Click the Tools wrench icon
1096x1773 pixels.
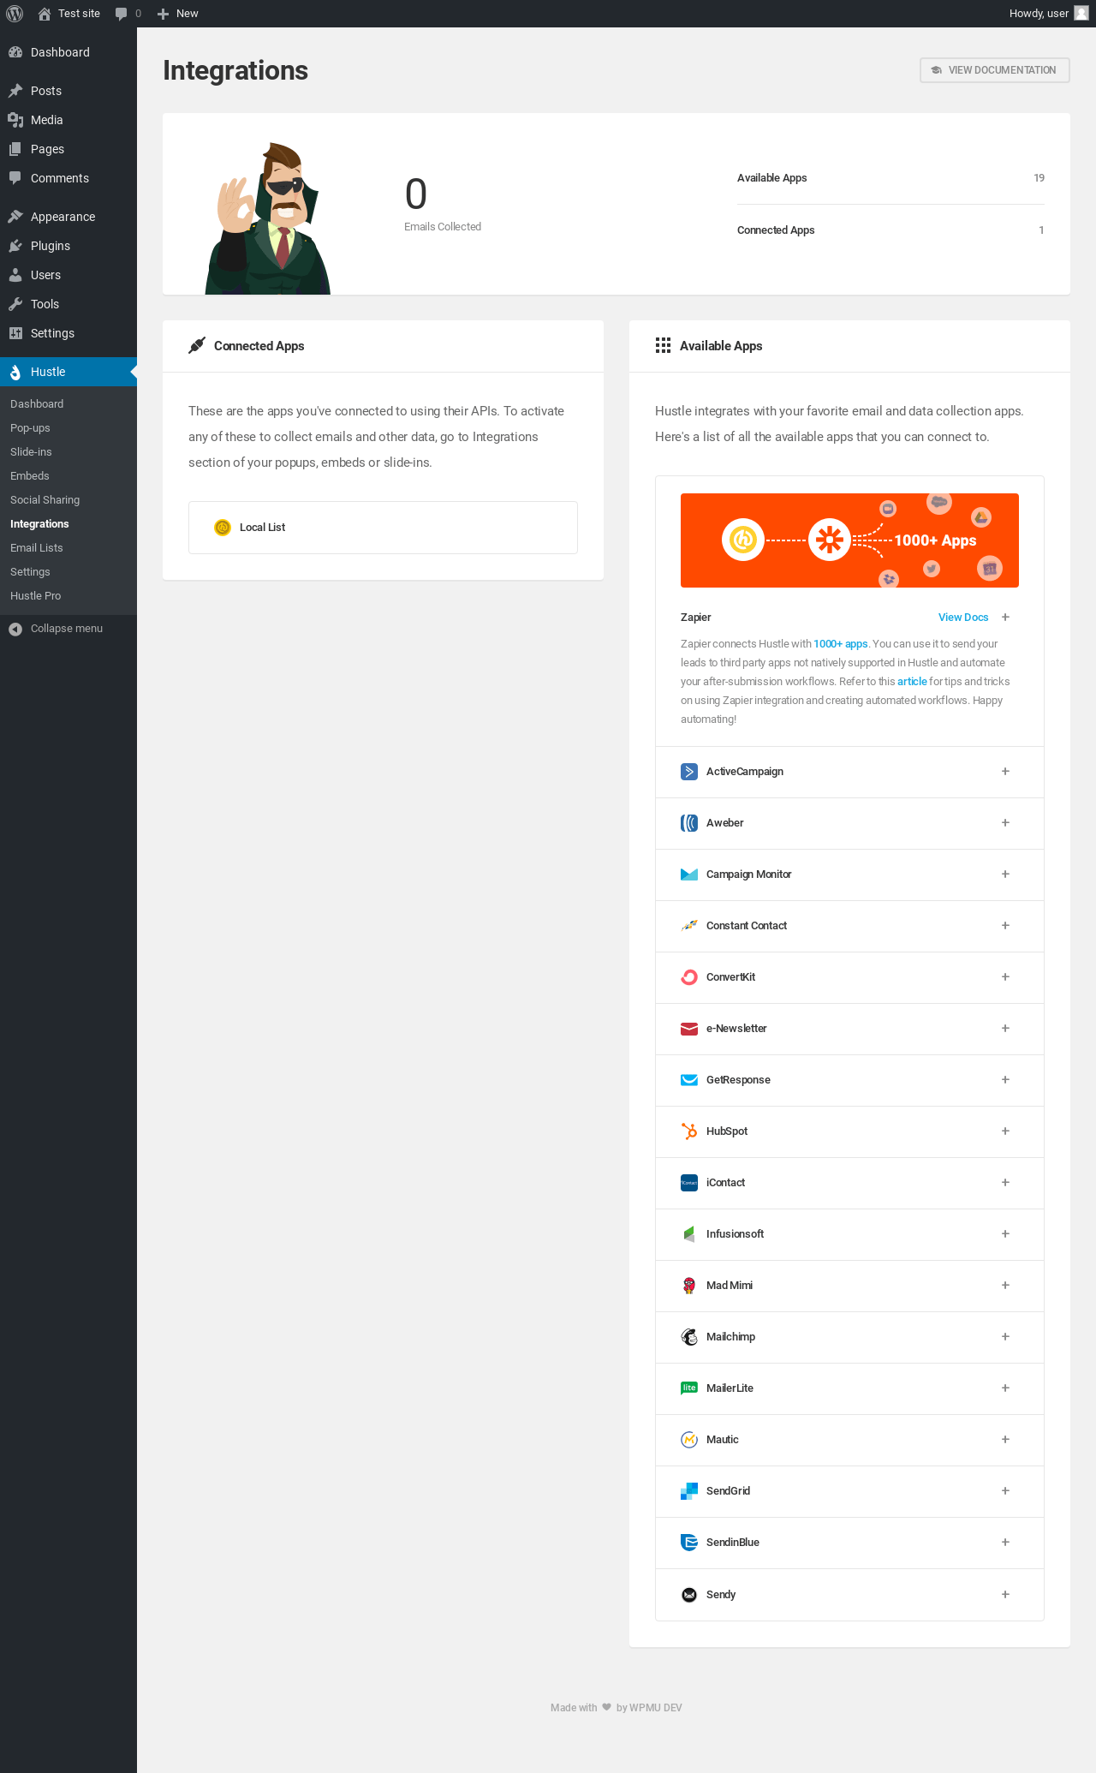tap(15, 304)
